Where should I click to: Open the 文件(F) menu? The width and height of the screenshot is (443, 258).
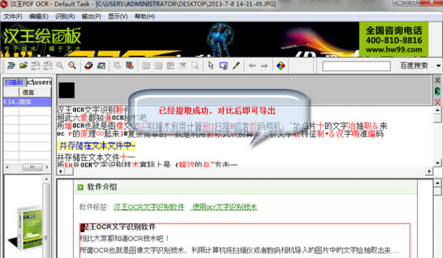coord(13,16)
